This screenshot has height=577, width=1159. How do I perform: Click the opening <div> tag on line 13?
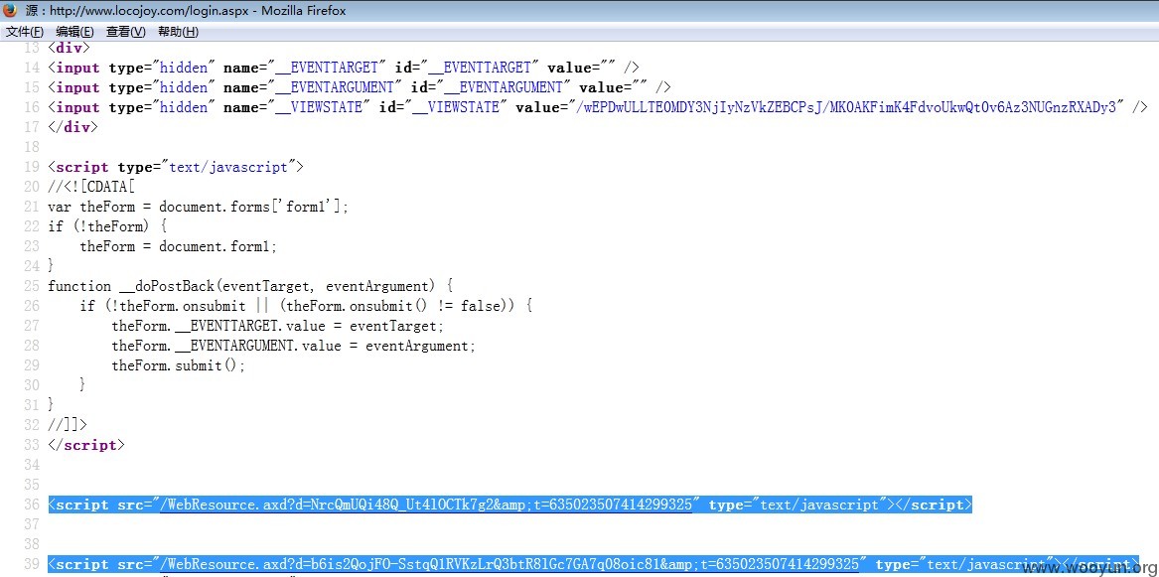pyautogui.click(x=69, y=48)
